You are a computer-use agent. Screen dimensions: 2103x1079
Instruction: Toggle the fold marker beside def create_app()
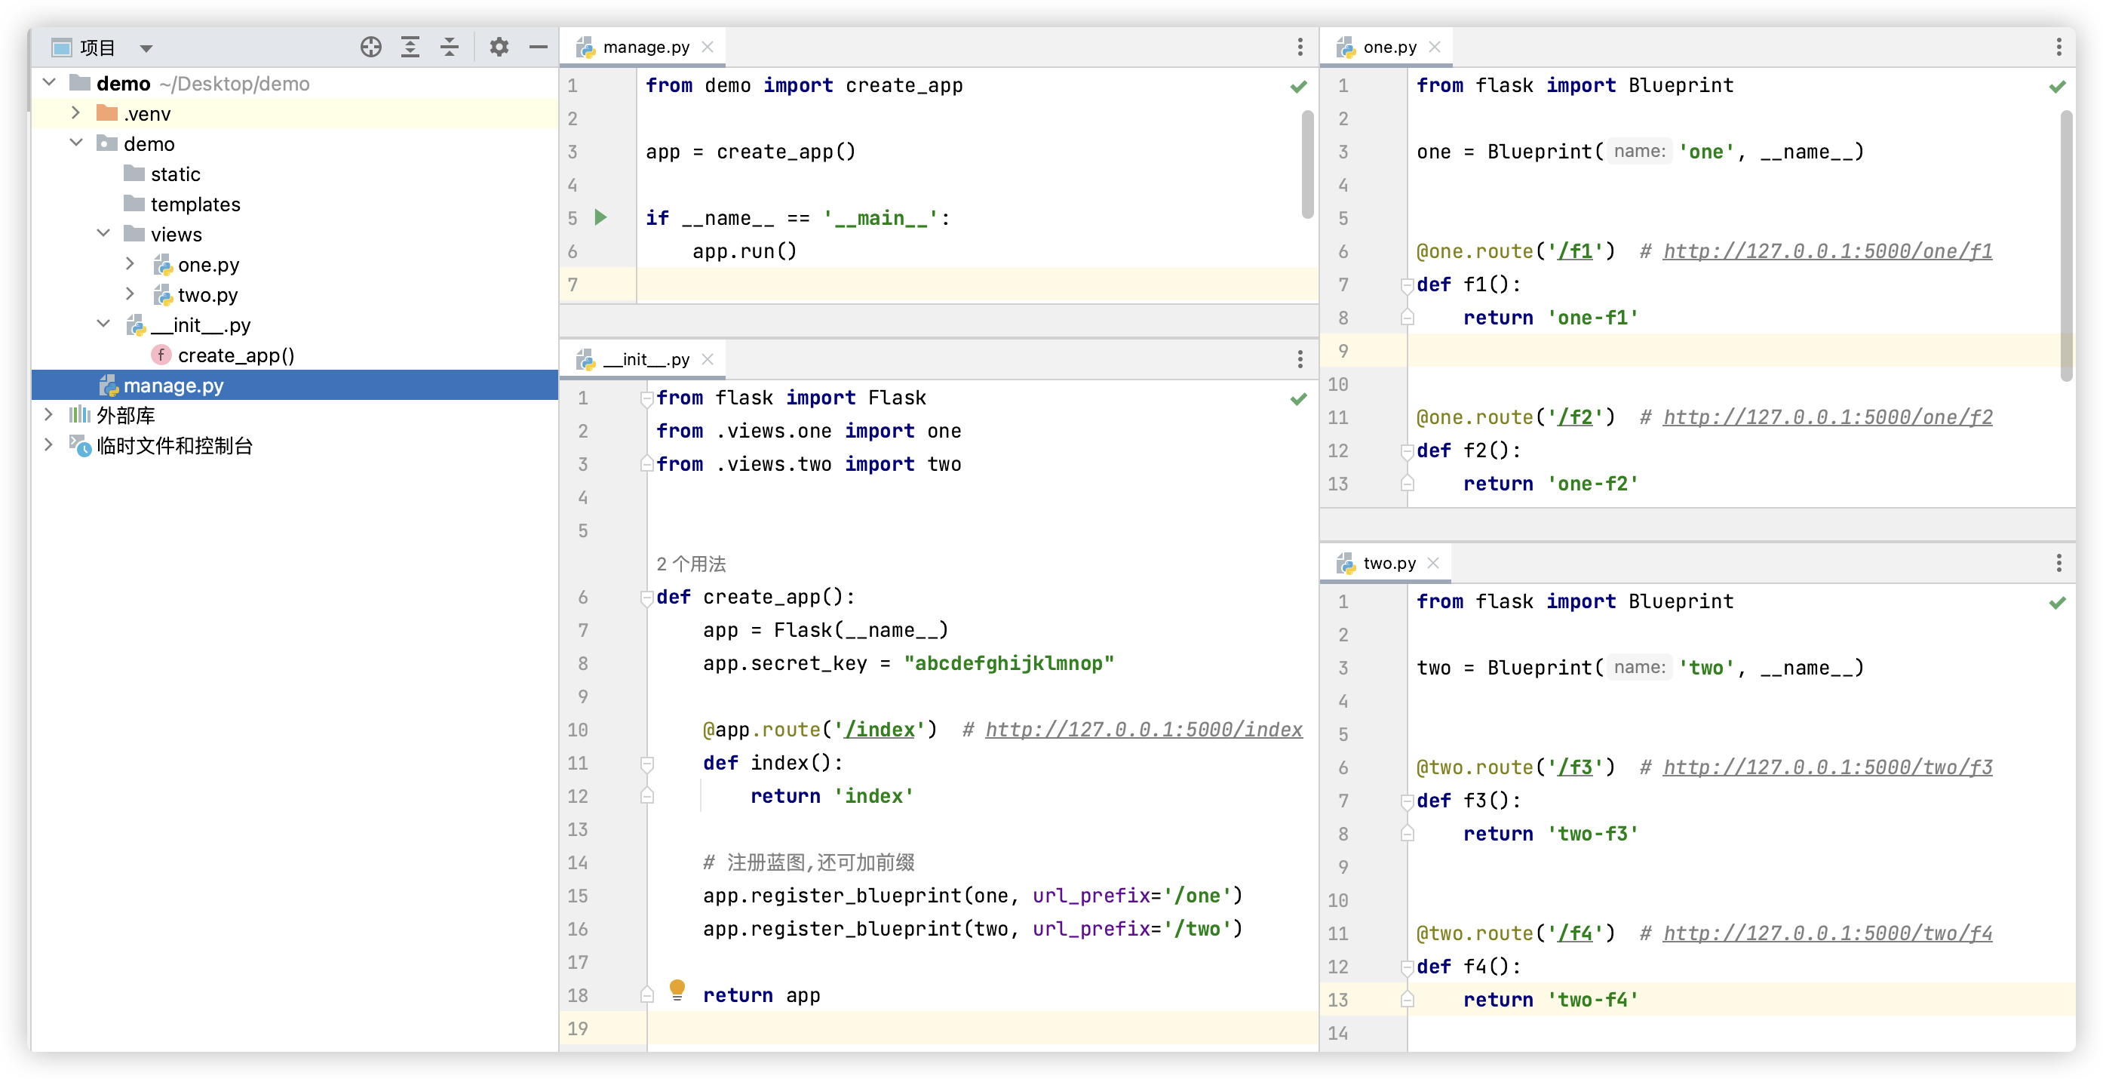click(x=646, y=597)
